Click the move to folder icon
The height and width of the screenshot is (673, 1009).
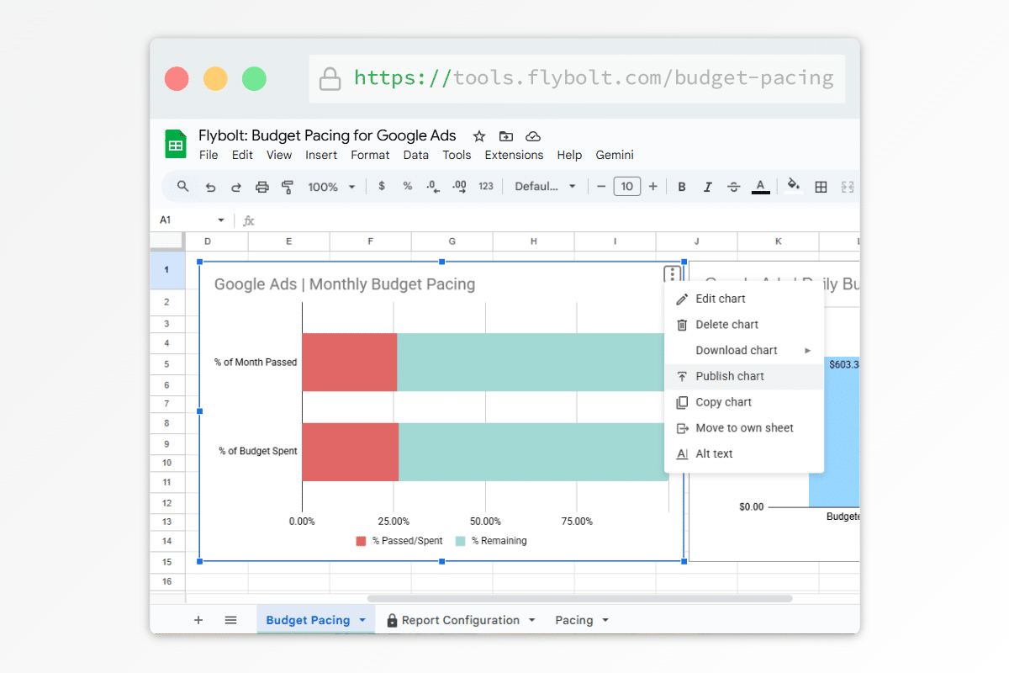(506, 136)
